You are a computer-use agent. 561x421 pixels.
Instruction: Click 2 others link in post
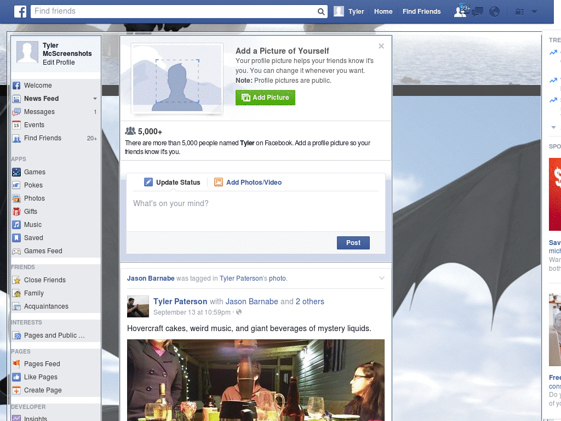[310, 301]
